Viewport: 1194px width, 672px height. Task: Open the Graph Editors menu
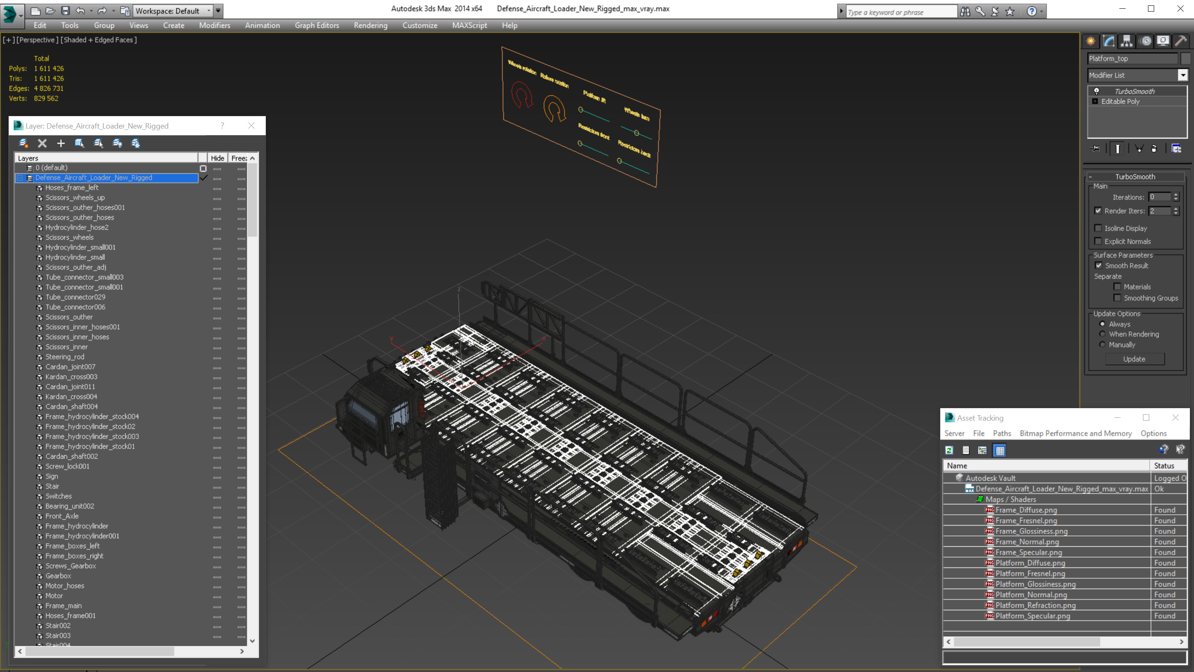point(317,25)
